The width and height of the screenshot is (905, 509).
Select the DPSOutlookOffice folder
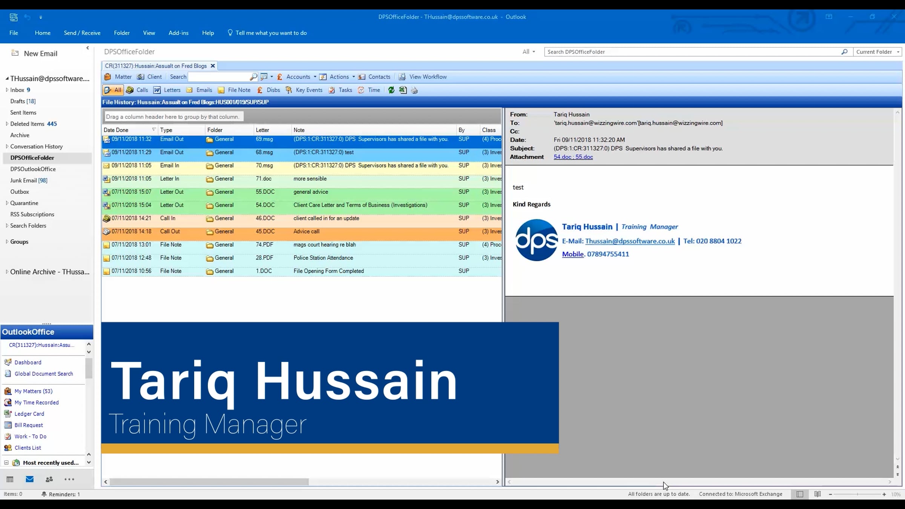click(33, 169)
